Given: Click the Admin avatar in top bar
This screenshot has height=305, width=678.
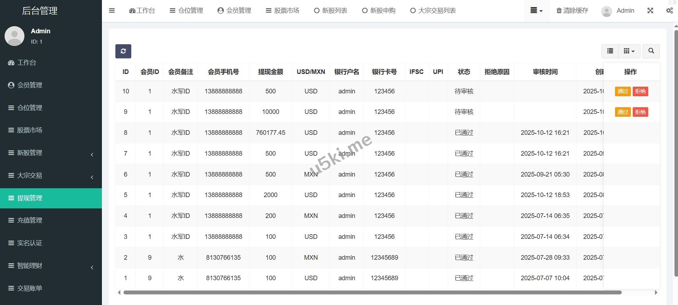Looking at the screenshot, I should tap(607, 11).
